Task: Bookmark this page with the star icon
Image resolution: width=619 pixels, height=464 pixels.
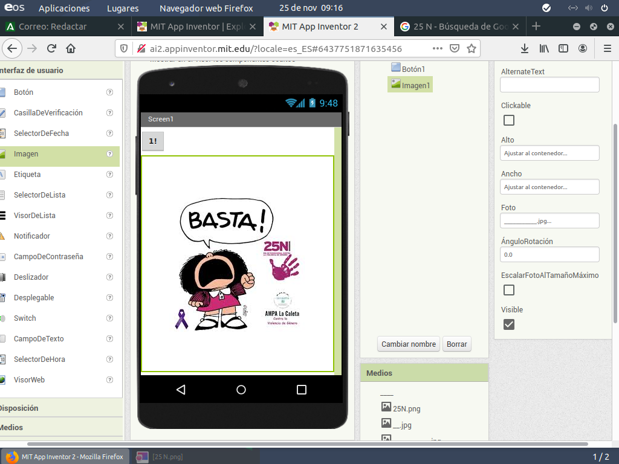Action: tap(472, 48)
